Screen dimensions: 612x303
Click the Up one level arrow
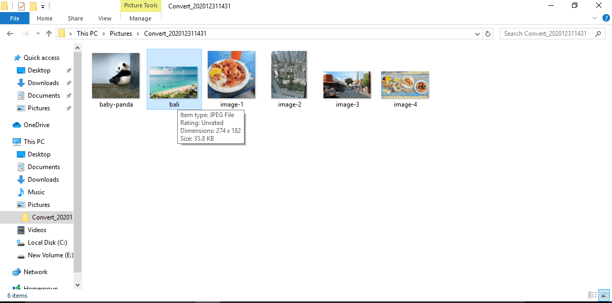tap(49, 34)
